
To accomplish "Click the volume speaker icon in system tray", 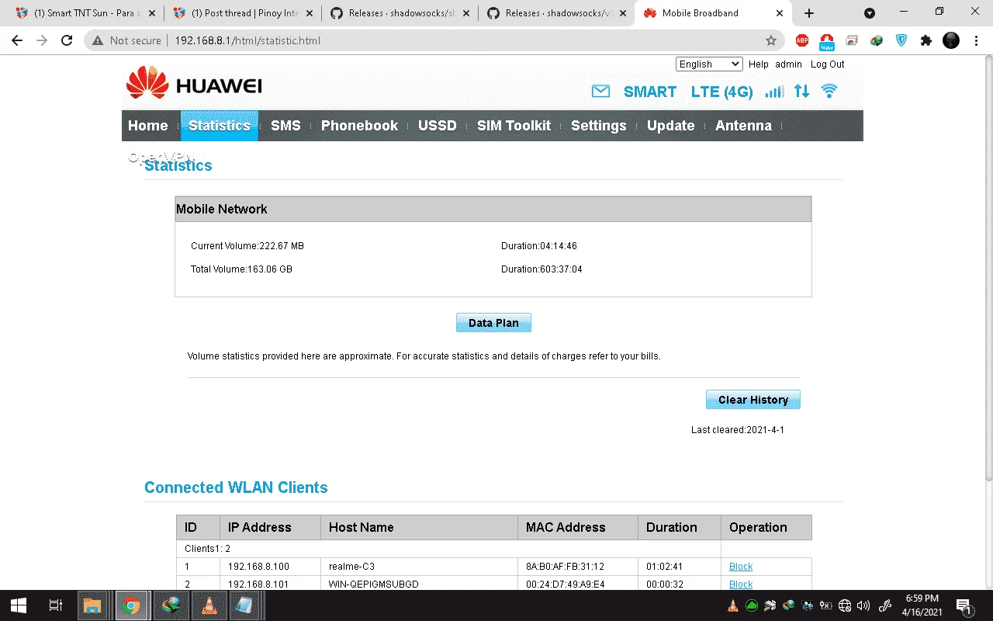I will [x=863, y=605].
